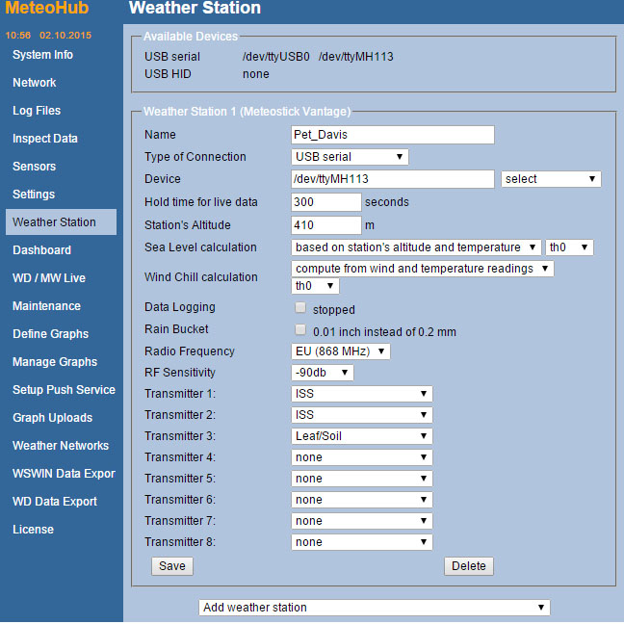Viewport: 624px width, 624px height.
Task: Open Transmitter 6 dropdown
Action: point(362,500)
